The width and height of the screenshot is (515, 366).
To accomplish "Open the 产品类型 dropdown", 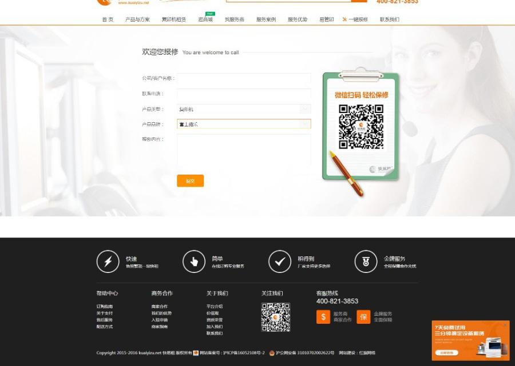I will tap(305, 109).
